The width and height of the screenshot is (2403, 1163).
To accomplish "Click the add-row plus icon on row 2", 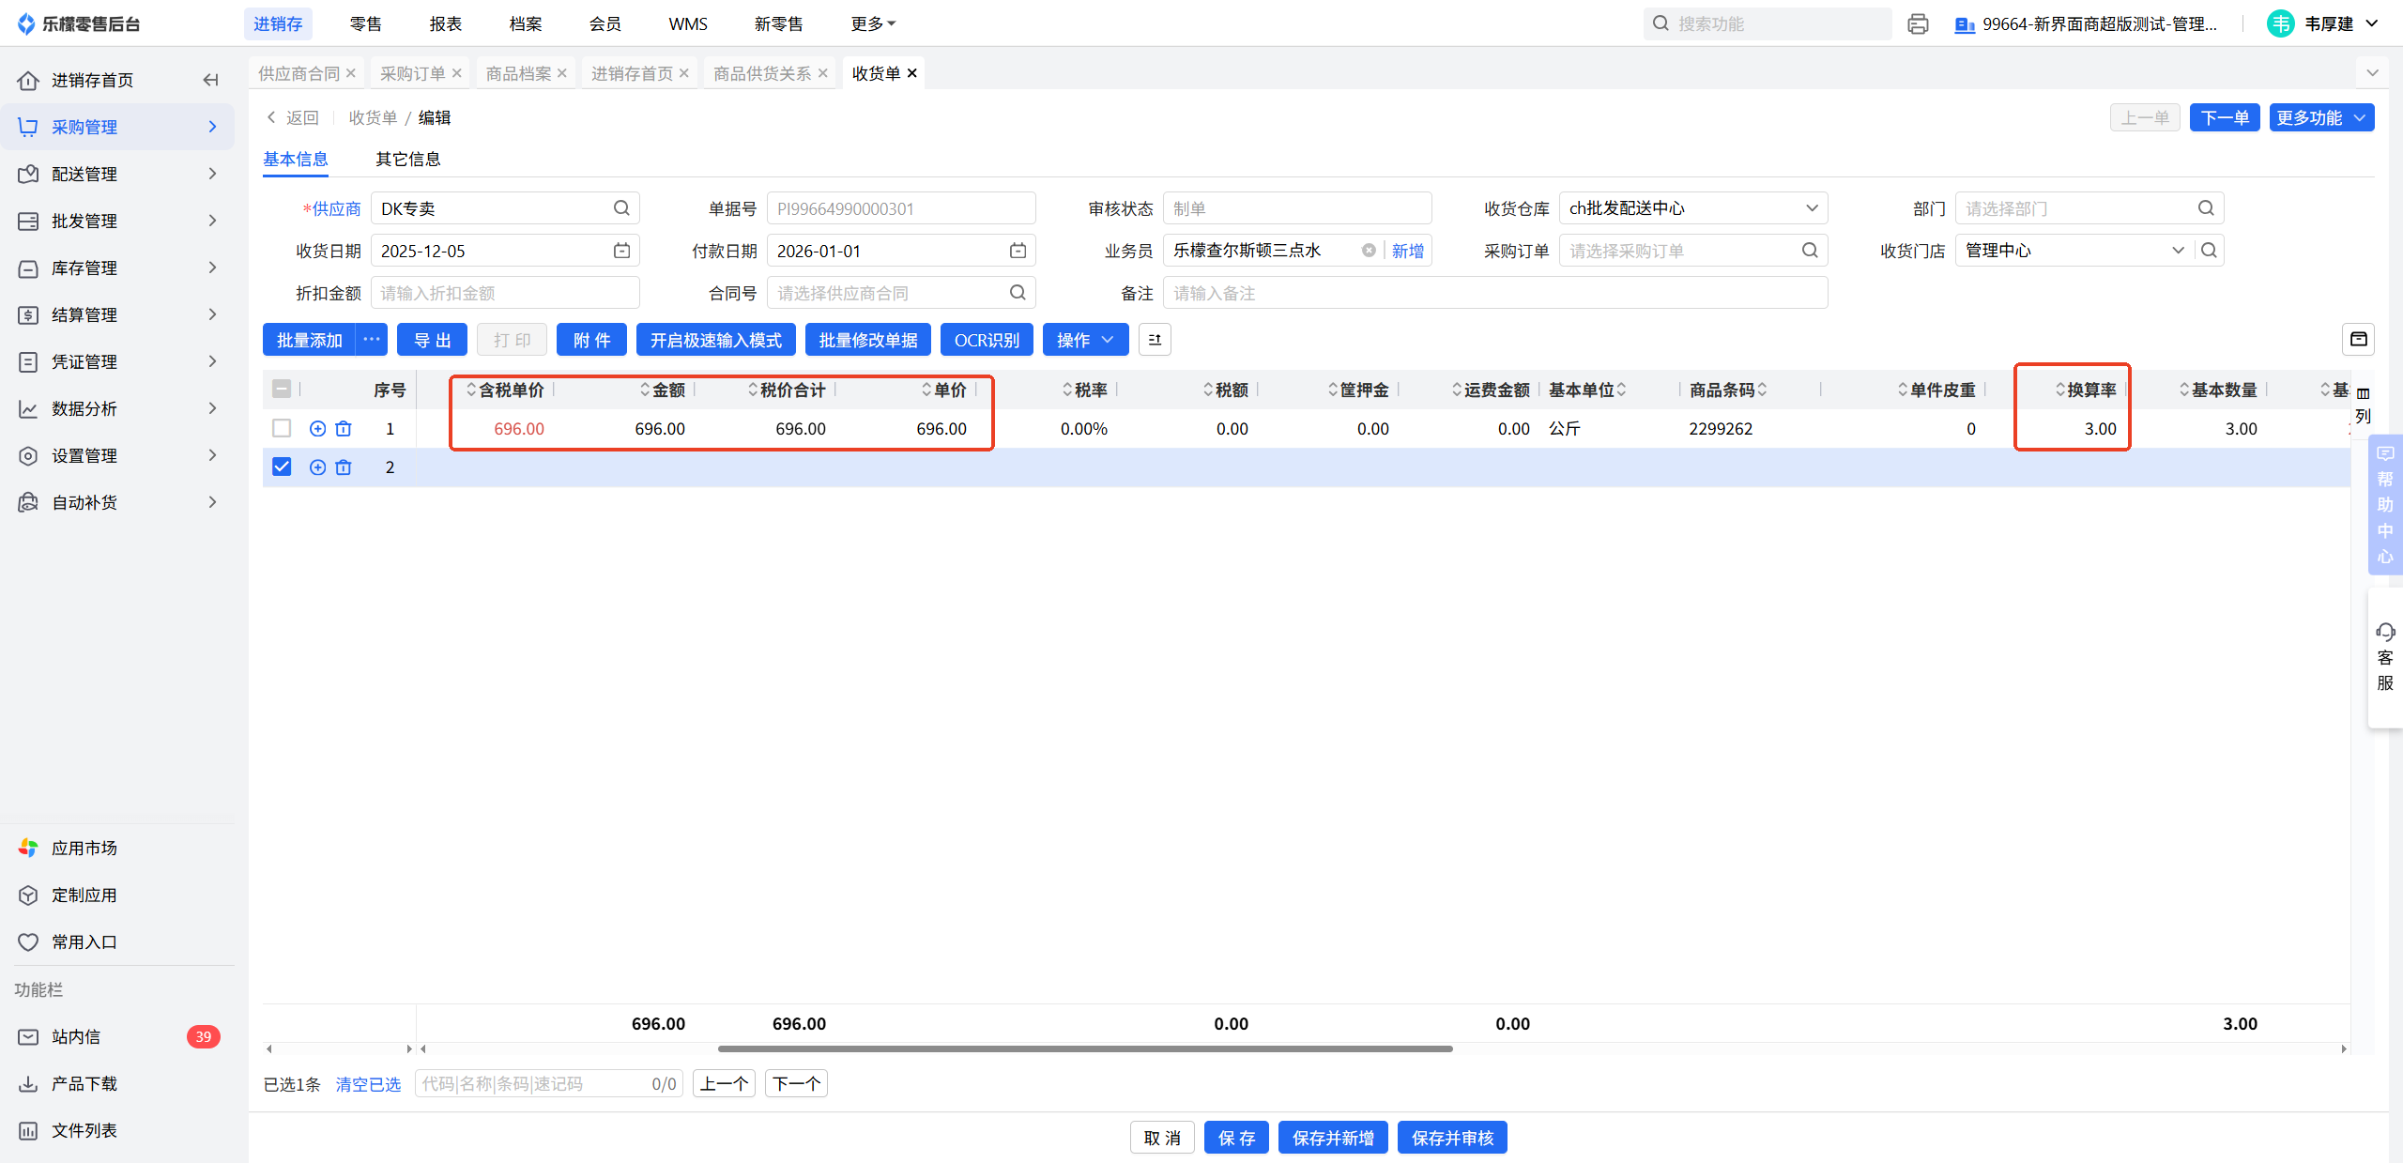I will [317, 467].
